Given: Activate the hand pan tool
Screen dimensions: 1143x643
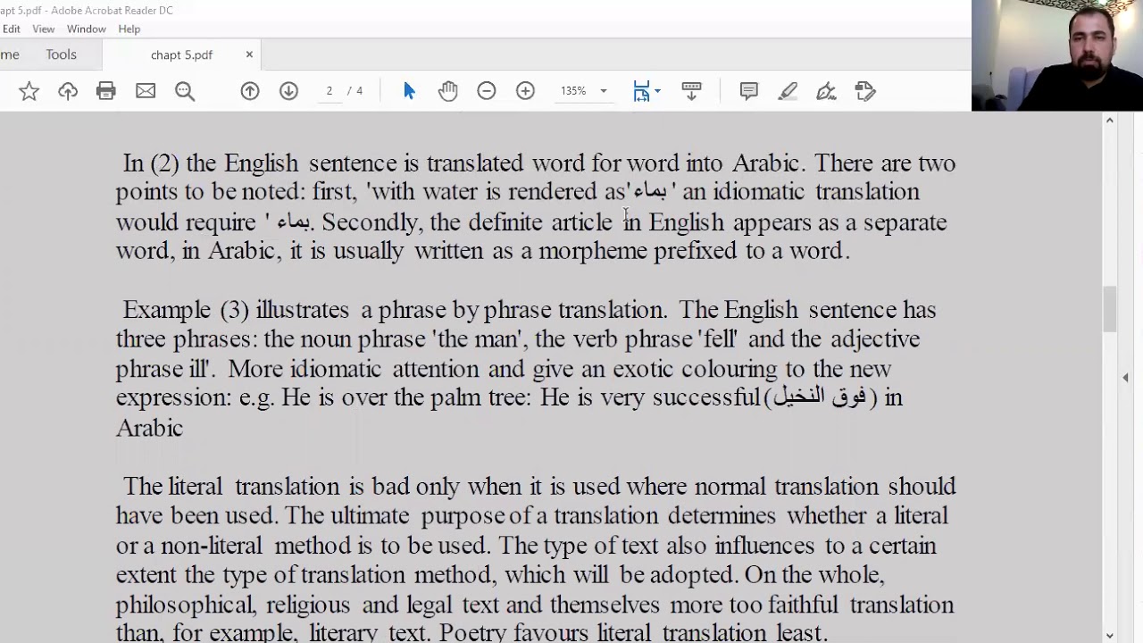Looking at the screenshot, I should click(x=447, y=91).
